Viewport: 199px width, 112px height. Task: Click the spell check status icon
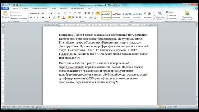click(33, 107)
